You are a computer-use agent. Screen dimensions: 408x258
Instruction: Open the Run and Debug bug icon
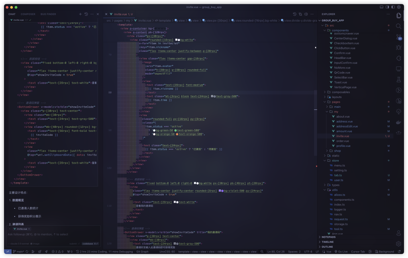398,47
